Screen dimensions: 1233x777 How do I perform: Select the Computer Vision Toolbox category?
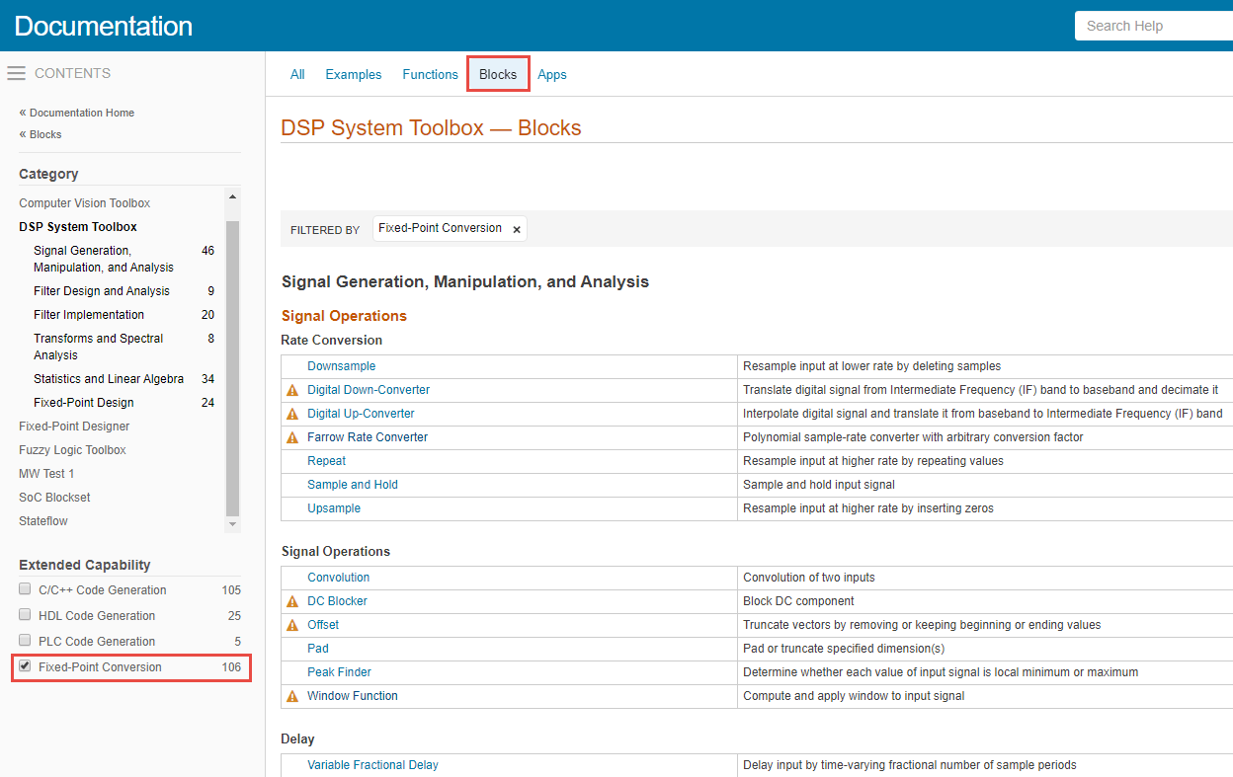tap(84, 202)
